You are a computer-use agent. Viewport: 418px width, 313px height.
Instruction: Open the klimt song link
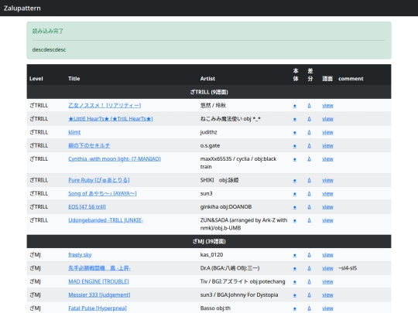(x=74, y=132)
